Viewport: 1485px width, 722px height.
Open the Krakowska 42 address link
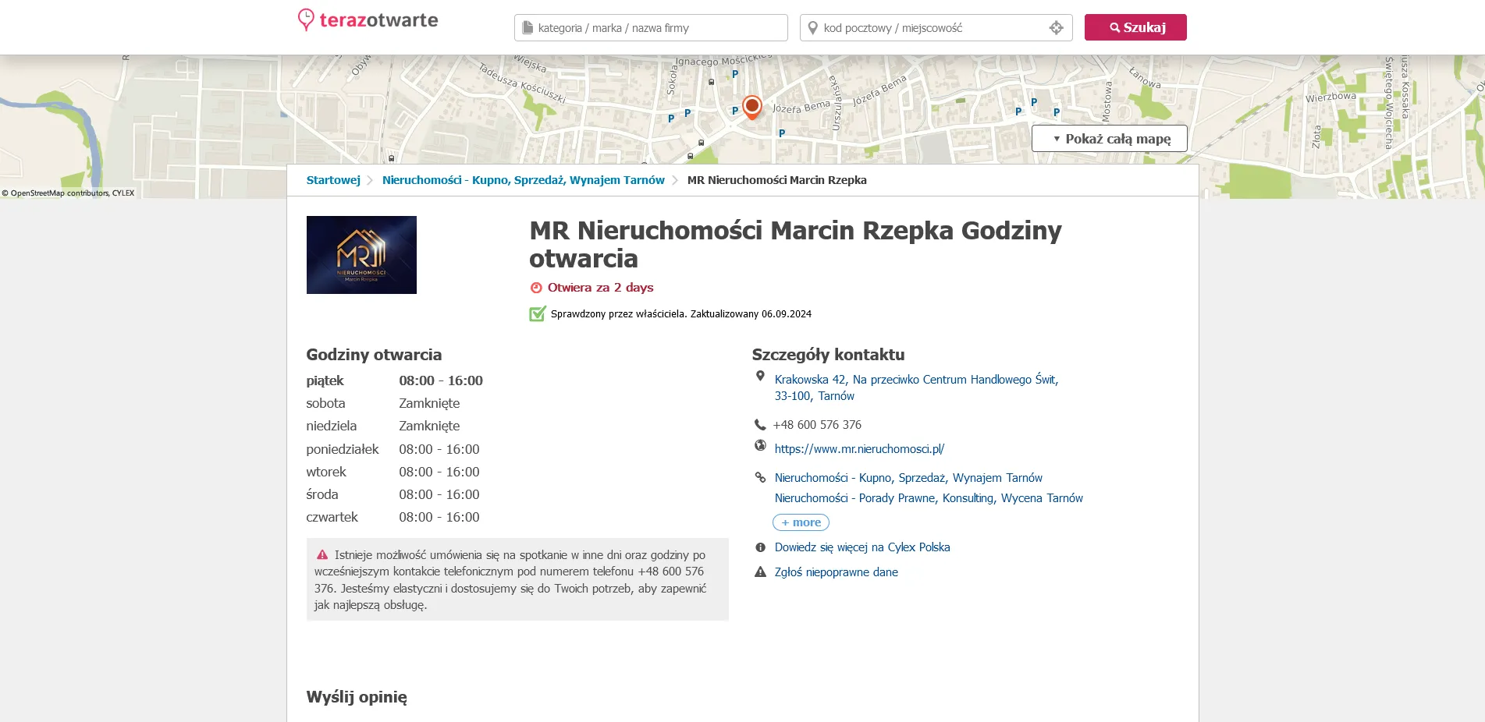(916, 388)
